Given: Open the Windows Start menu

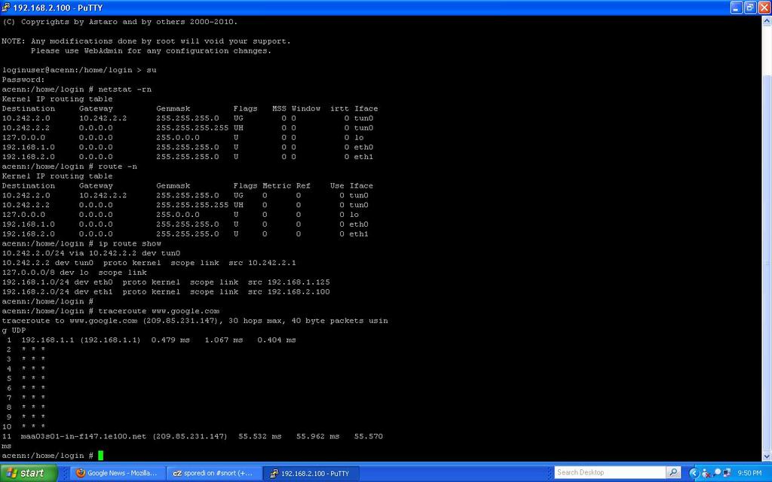Looking at the screenshot, I should click(x=29, y=472).
